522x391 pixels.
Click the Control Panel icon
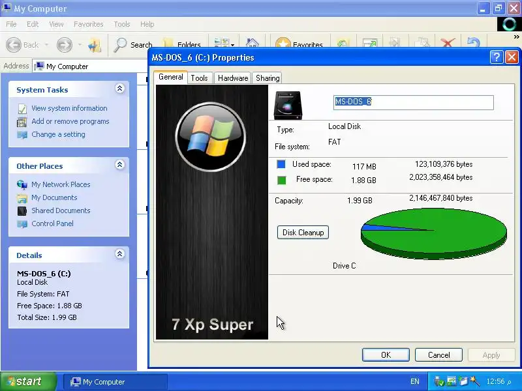22,224
